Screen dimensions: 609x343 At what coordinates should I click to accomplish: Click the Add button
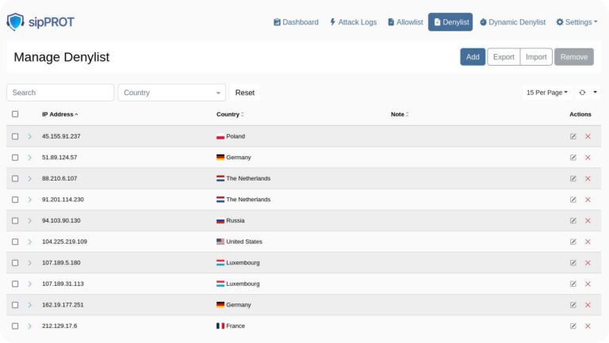[473, 57]
